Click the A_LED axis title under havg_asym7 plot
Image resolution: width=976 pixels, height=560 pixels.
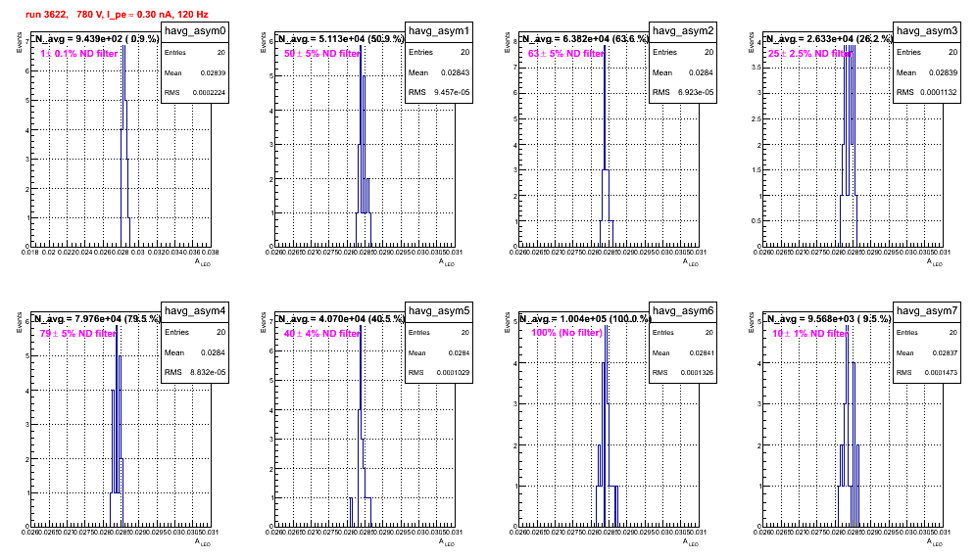(x=935, y=543)
